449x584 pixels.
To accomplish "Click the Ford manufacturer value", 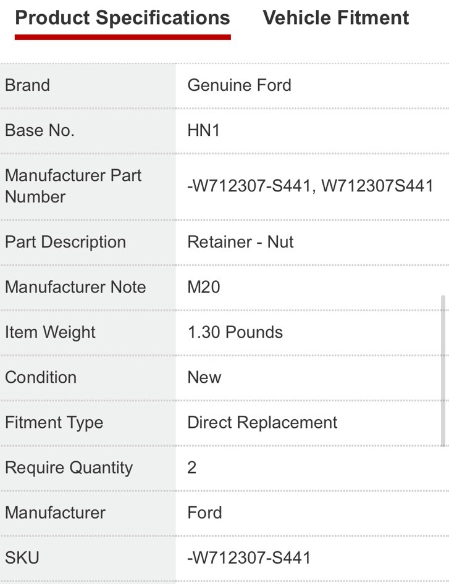I will (x=204, y=512).
